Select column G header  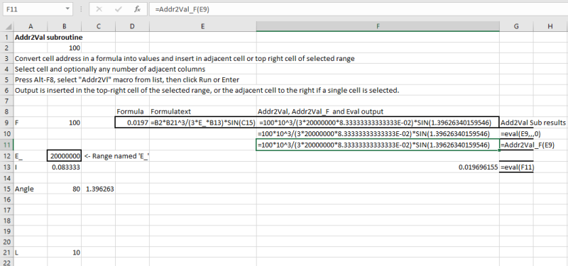(516, 26)
